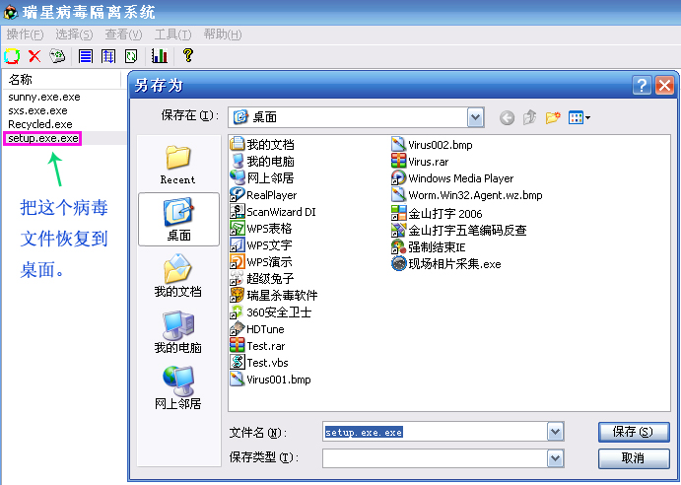Select Virus.rar archive file
The width and height of the screenshot is (681, 485).
[x=420, y=162]
